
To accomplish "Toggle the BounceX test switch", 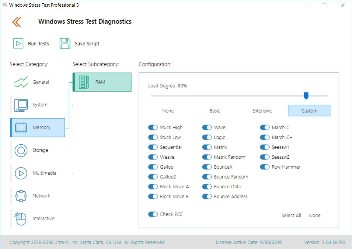I will (207, 167).
